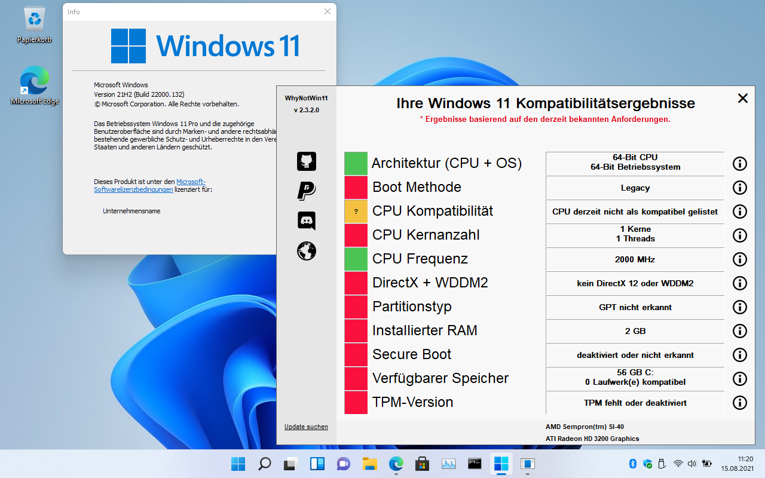Click the v 2.3.2.0 version label
765x478 pixels.
[x=307, y=111]
